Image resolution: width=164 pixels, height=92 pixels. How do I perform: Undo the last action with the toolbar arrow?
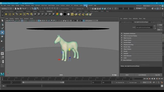point(23,8)
